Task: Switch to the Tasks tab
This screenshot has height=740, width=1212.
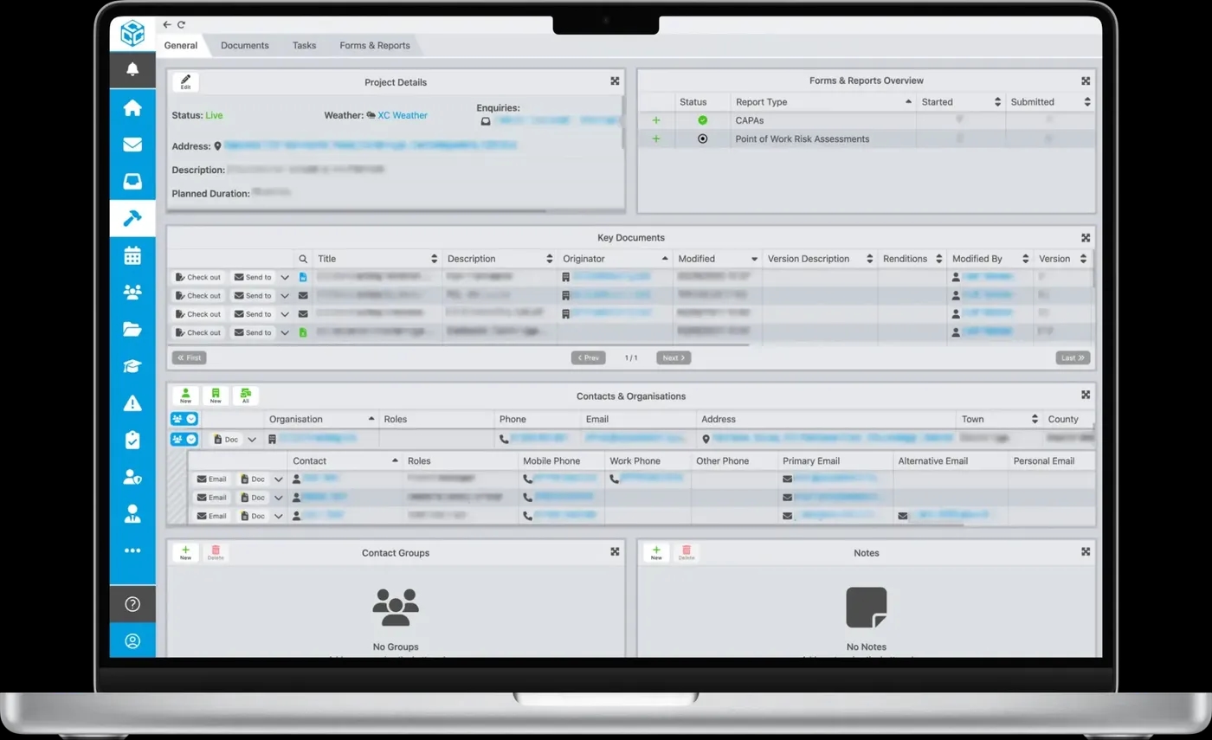Action: tap(304, 45)
